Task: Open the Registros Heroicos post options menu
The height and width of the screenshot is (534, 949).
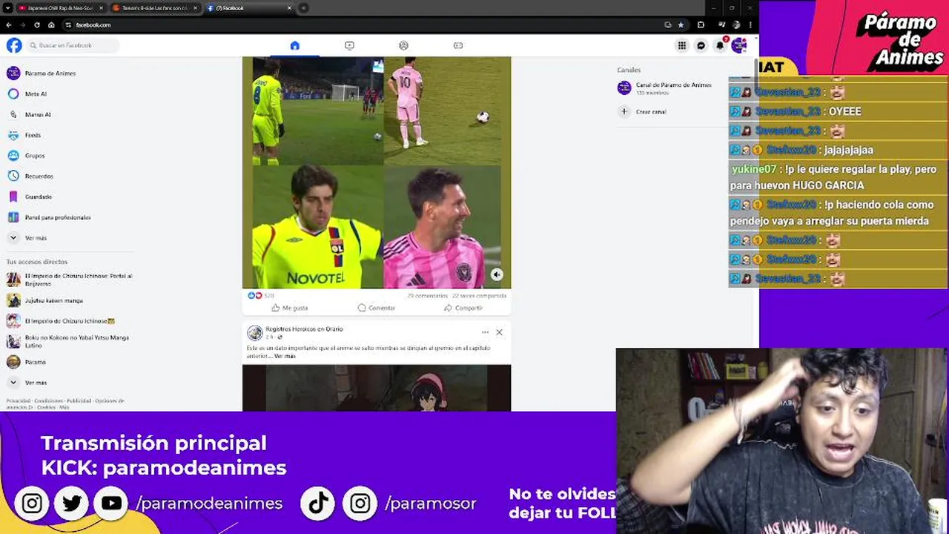Action: click(x=485, y=332)
